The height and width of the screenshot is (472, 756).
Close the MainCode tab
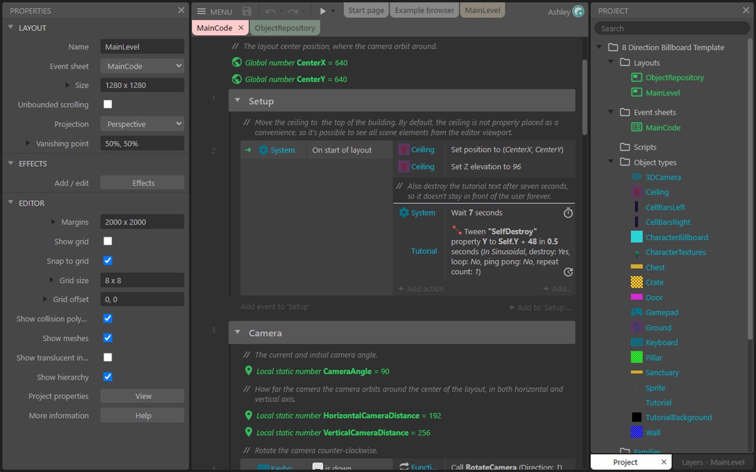(241, 28)
